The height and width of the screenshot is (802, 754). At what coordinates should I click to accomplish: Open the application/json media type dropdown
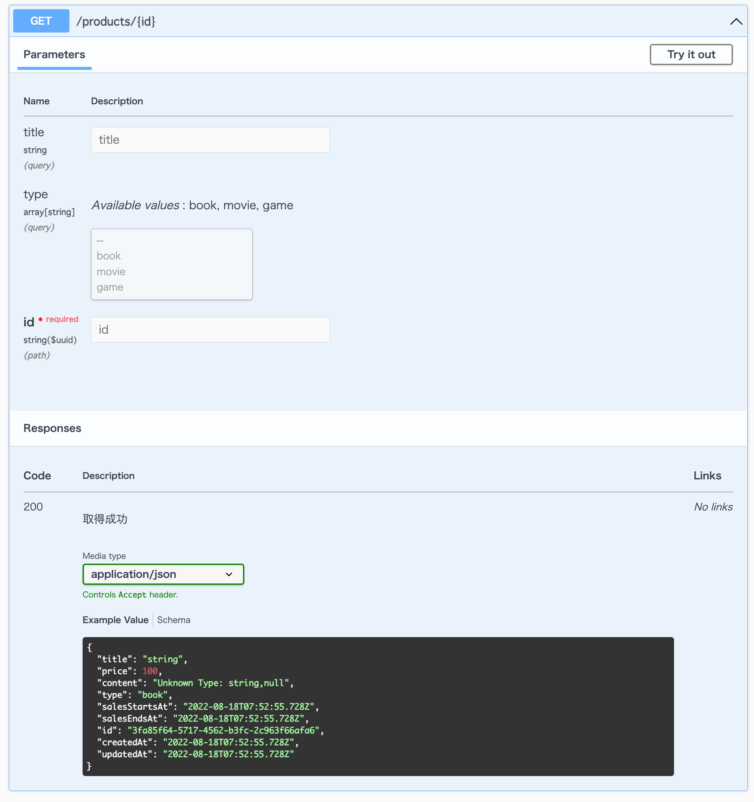(163, 574)
